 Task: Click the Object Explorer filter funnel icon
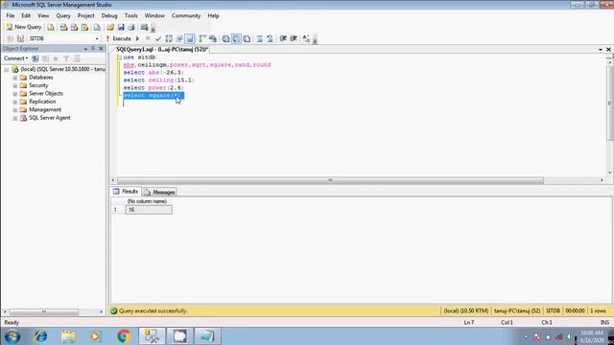(66, 58)
